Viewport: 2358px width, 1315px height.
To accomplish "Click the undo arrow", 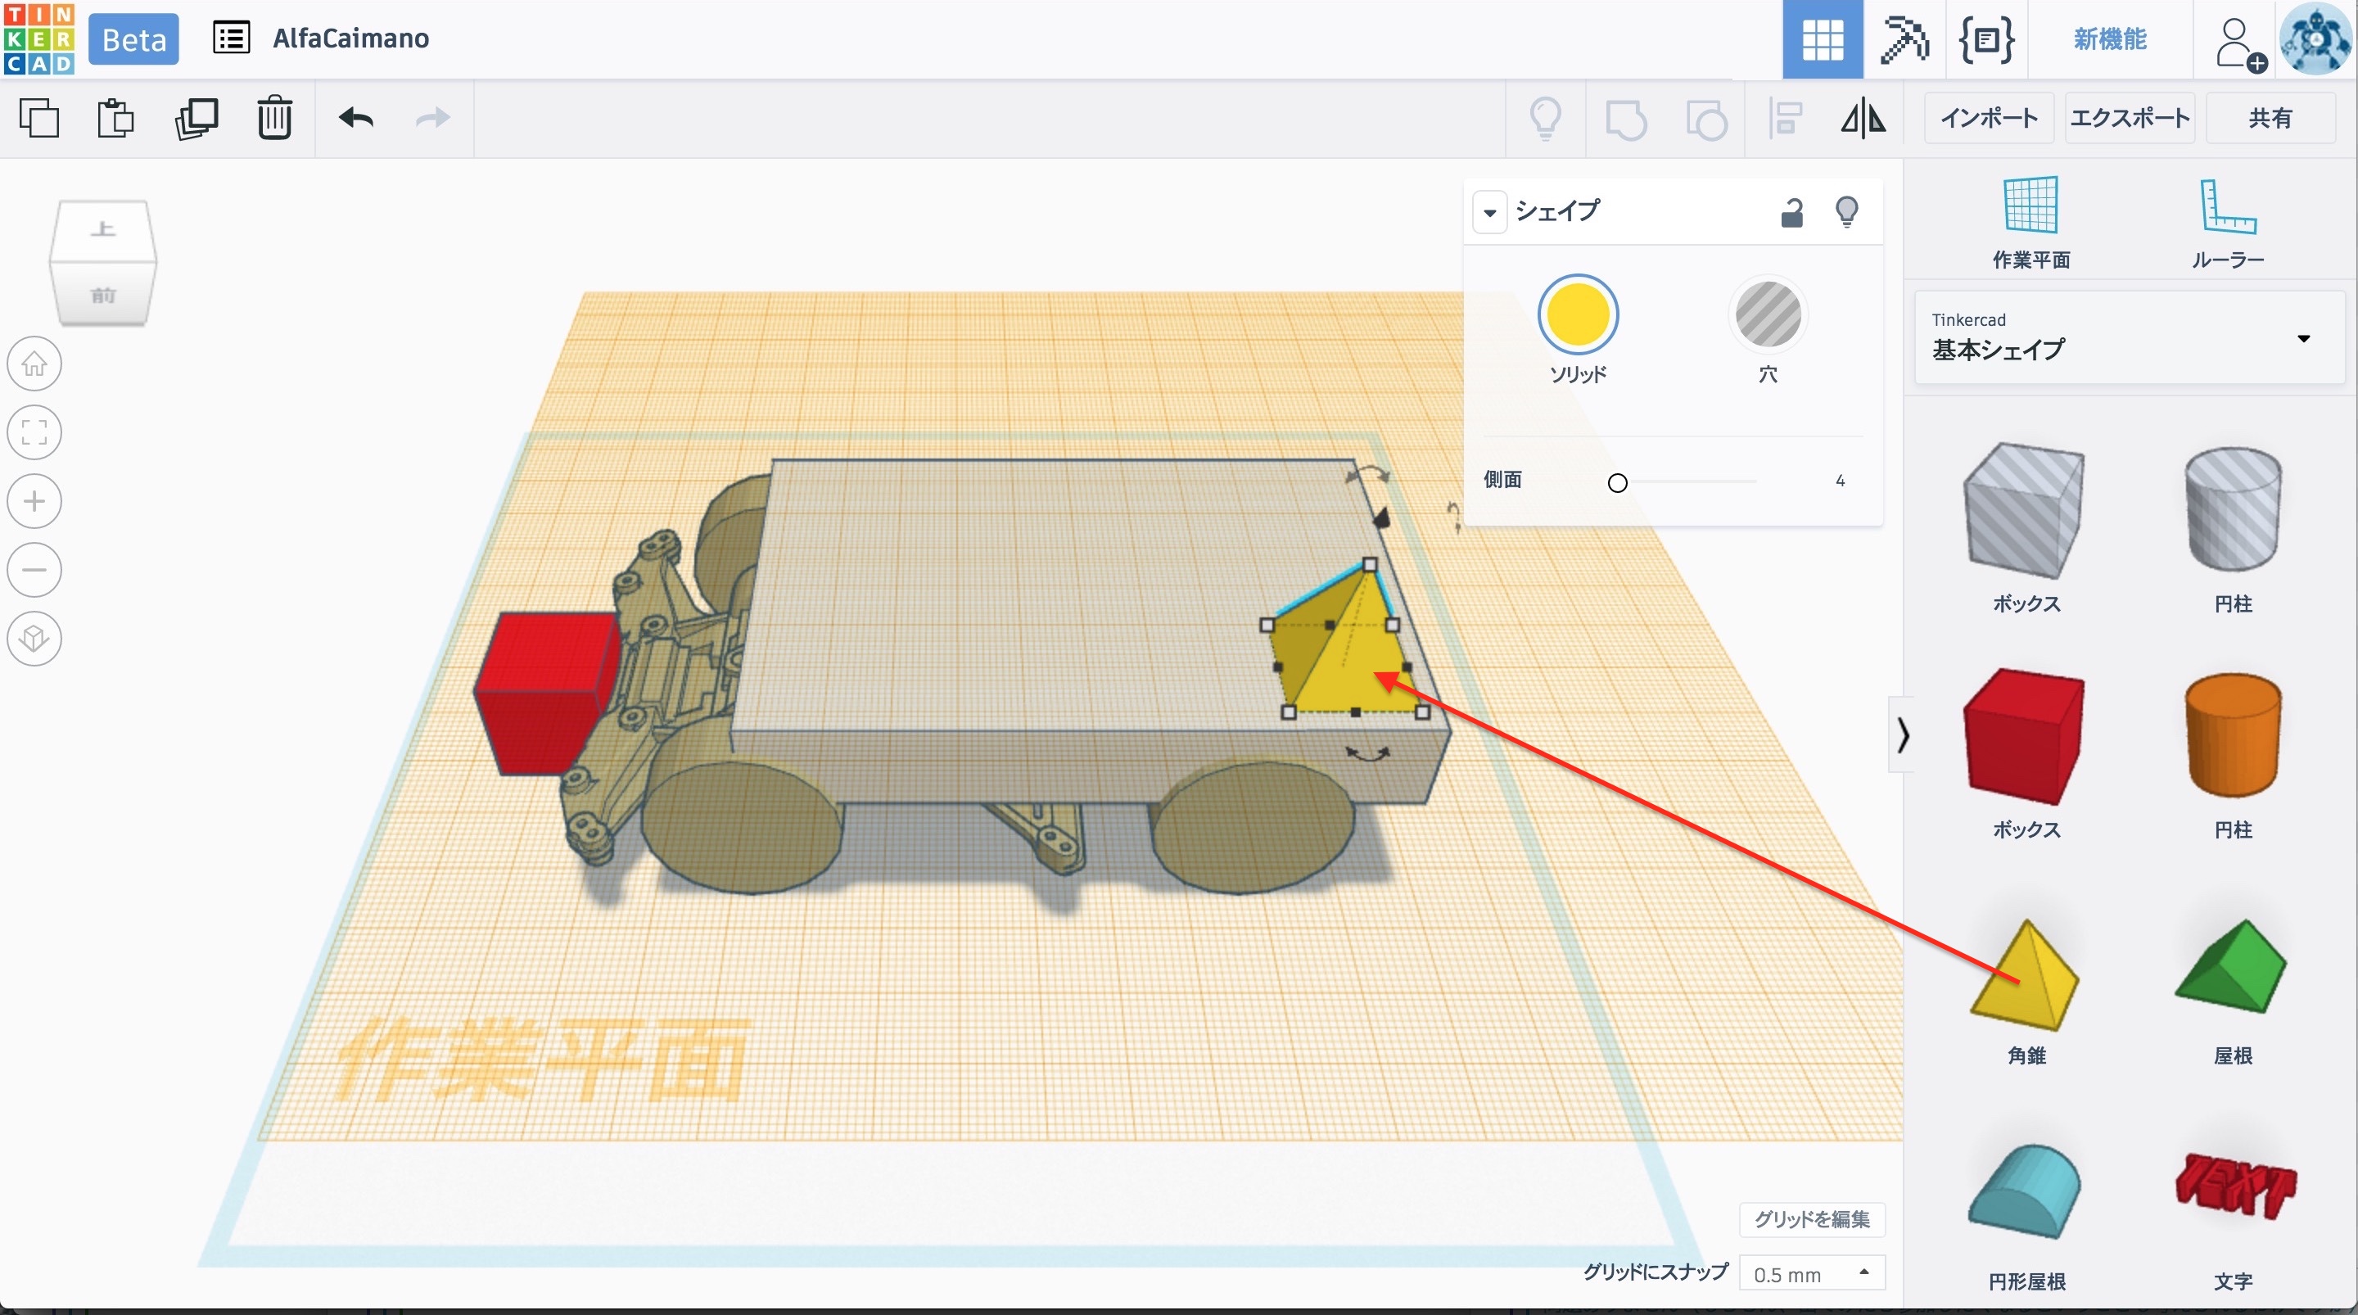I will [355, 118].
